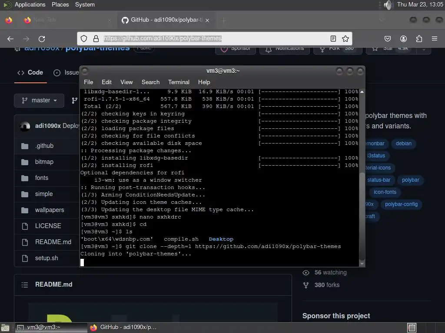445x333 pixels.
Task: Open Places menu in top panel
Action: 60,4
